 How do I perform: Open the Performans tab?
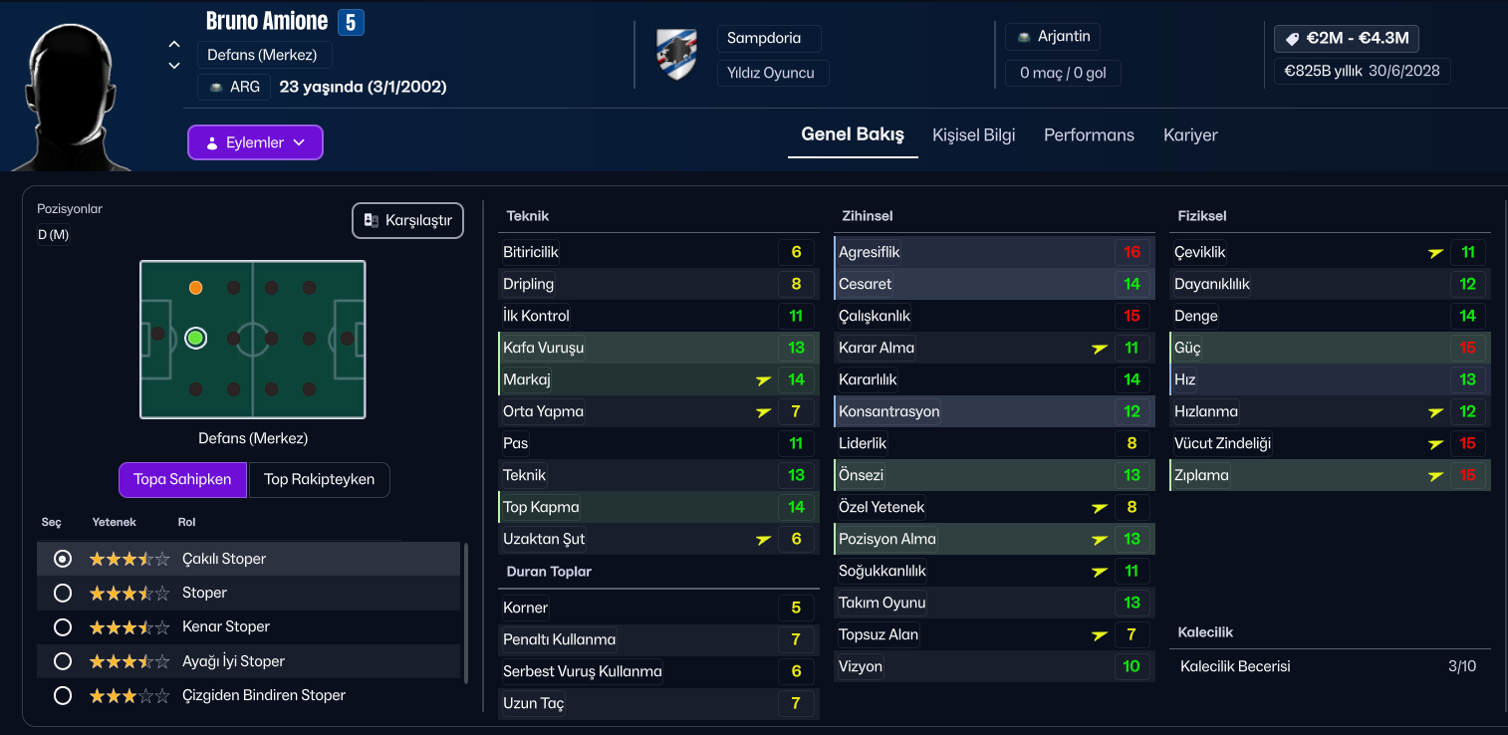1089,135
